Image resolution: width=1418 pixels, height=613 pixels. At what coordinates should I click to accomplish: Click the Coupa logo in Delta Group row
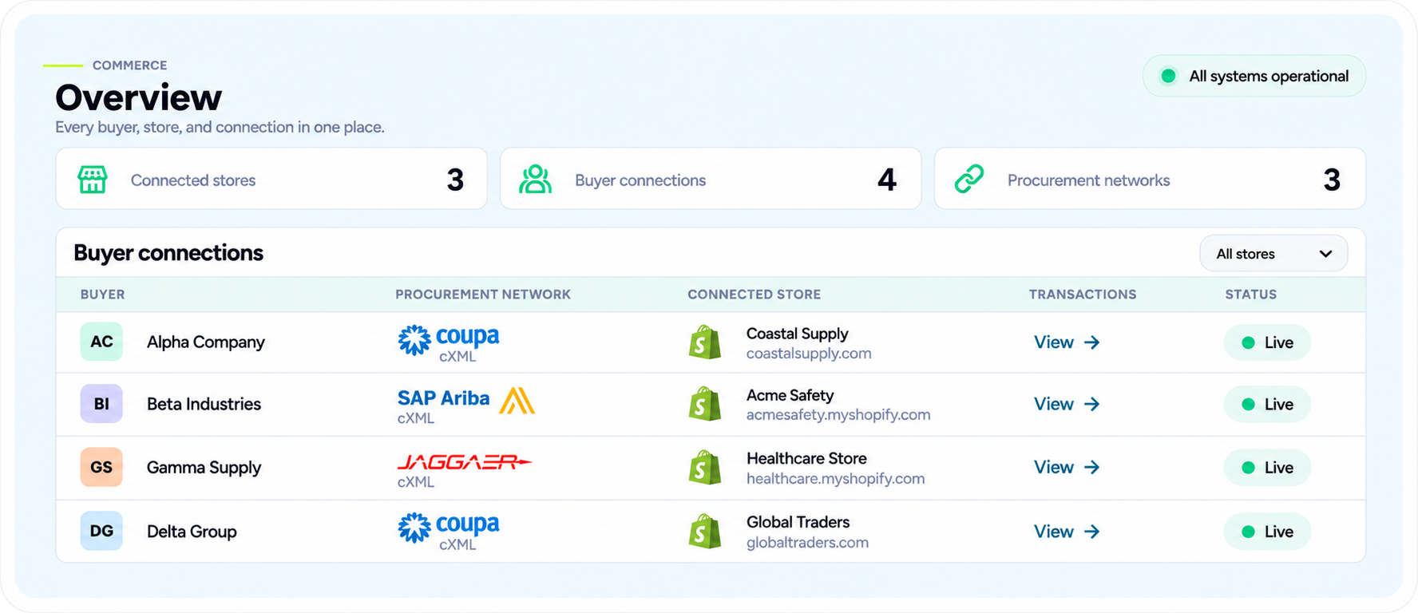pyautogui.click(x=449, y=527)
